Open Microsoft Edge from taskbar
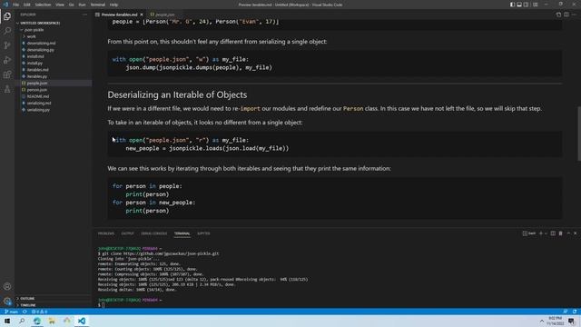The image size is (581, 327). (x=37, y=321)
